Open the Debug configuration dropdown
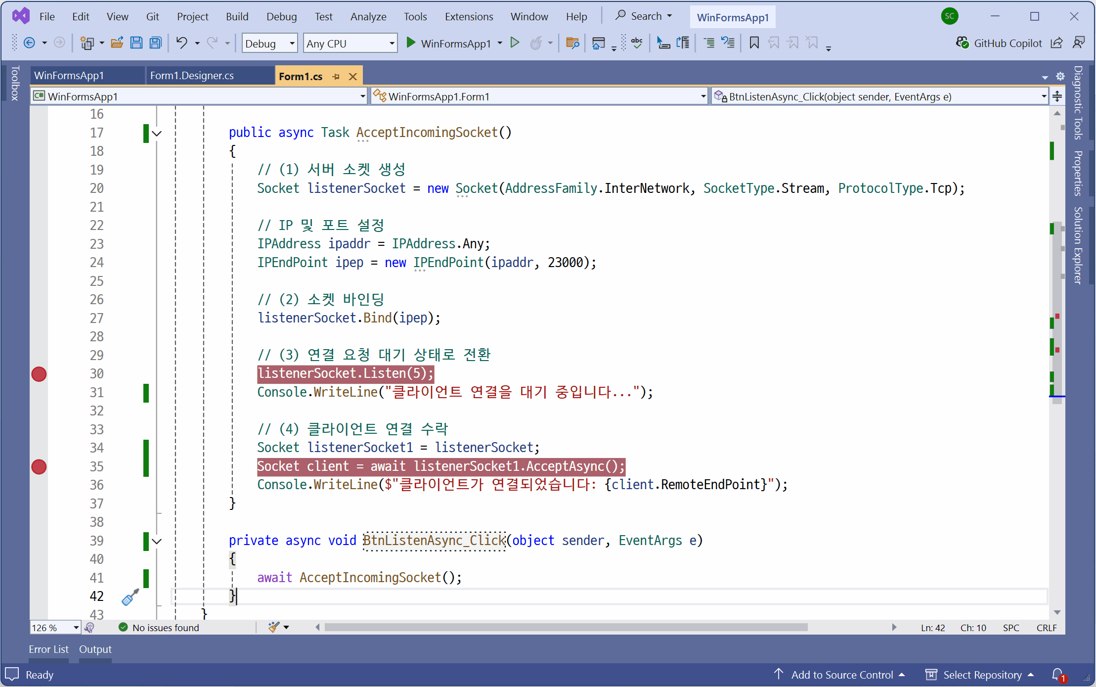Viewport: 1096px width, 687px height. [x=292, y=44]
